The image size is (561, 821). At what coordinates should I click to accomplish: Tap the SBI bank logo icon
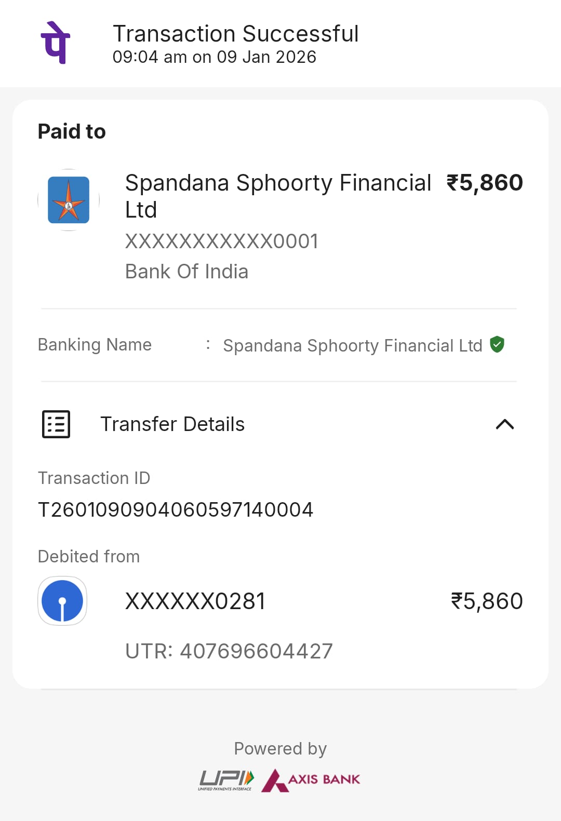click(62, 601)
